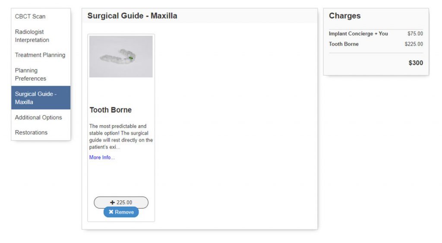This screenshot has width=442, height=243.
Task: Remove the Tooth Borne guide option
Action: [x=121, y=212]
